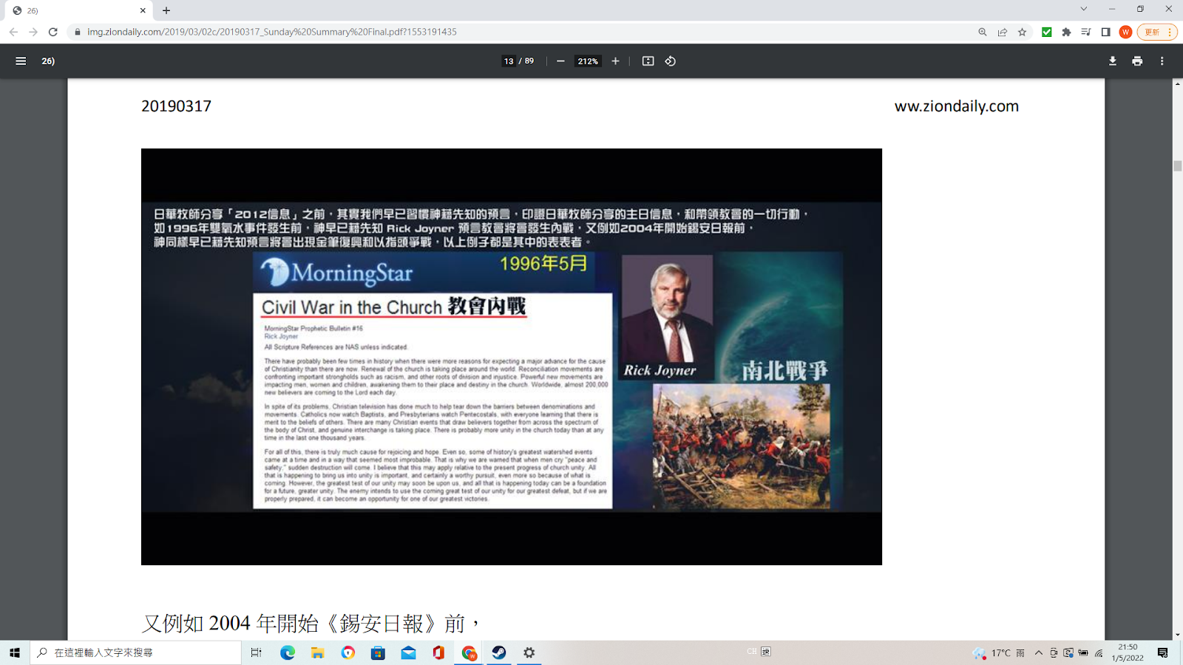Toggle the browser side panel

[x=1106, y=32]
